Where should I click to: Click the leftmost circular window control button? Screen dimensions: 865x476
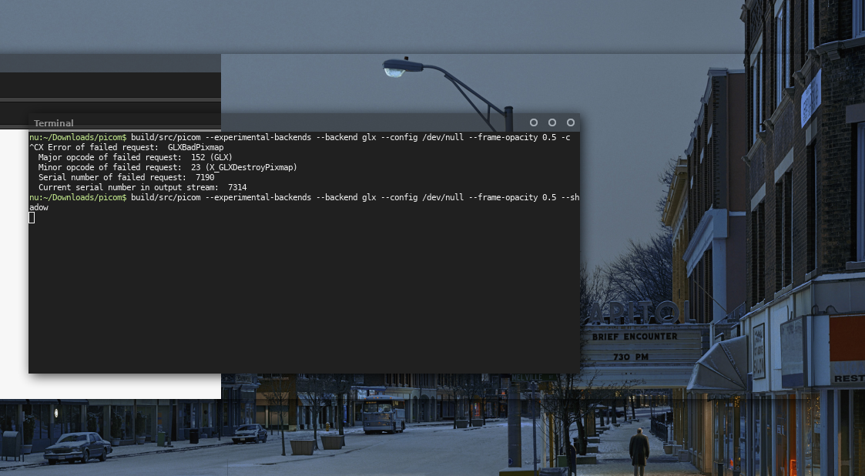coord(534,122)
